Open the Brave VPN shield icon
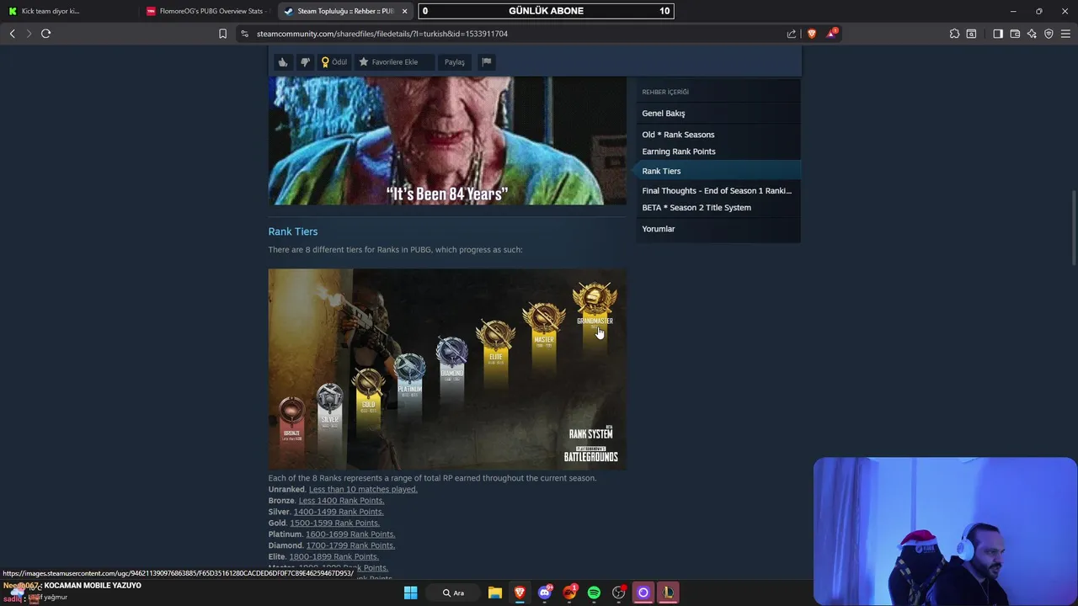The height and width of the screenshot is (606, 1078). click(x=1049, y=34)
